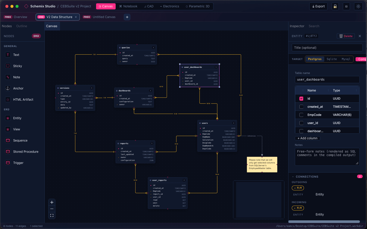The width and height of the screenshot is (367, 229).
Task: Click the Notes text area
Action: point(327,157)
